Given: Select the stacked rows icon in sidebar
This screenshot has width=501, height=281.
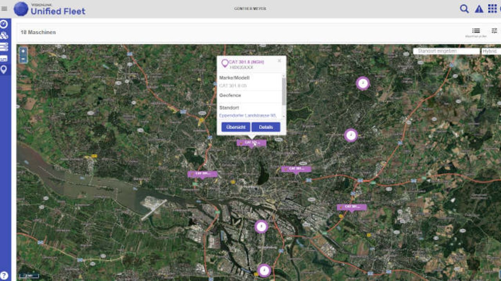Looking at the screenshot, I should click(4, 47).
